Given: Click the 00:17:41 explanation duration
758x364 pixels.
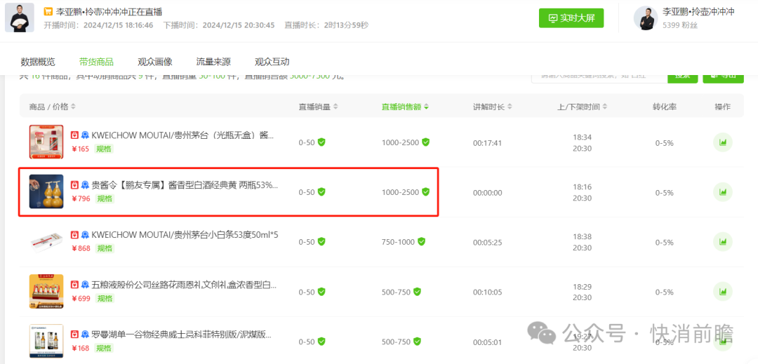Looking at the screenshot, I should tap(487, 143).
